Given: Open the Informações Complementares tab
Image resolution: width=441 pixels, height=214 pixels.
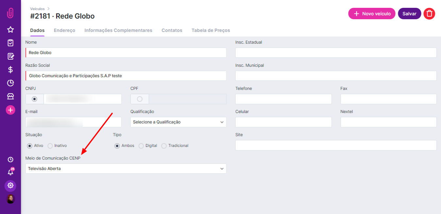Looking at the screenshot, I should click(118, 30).
